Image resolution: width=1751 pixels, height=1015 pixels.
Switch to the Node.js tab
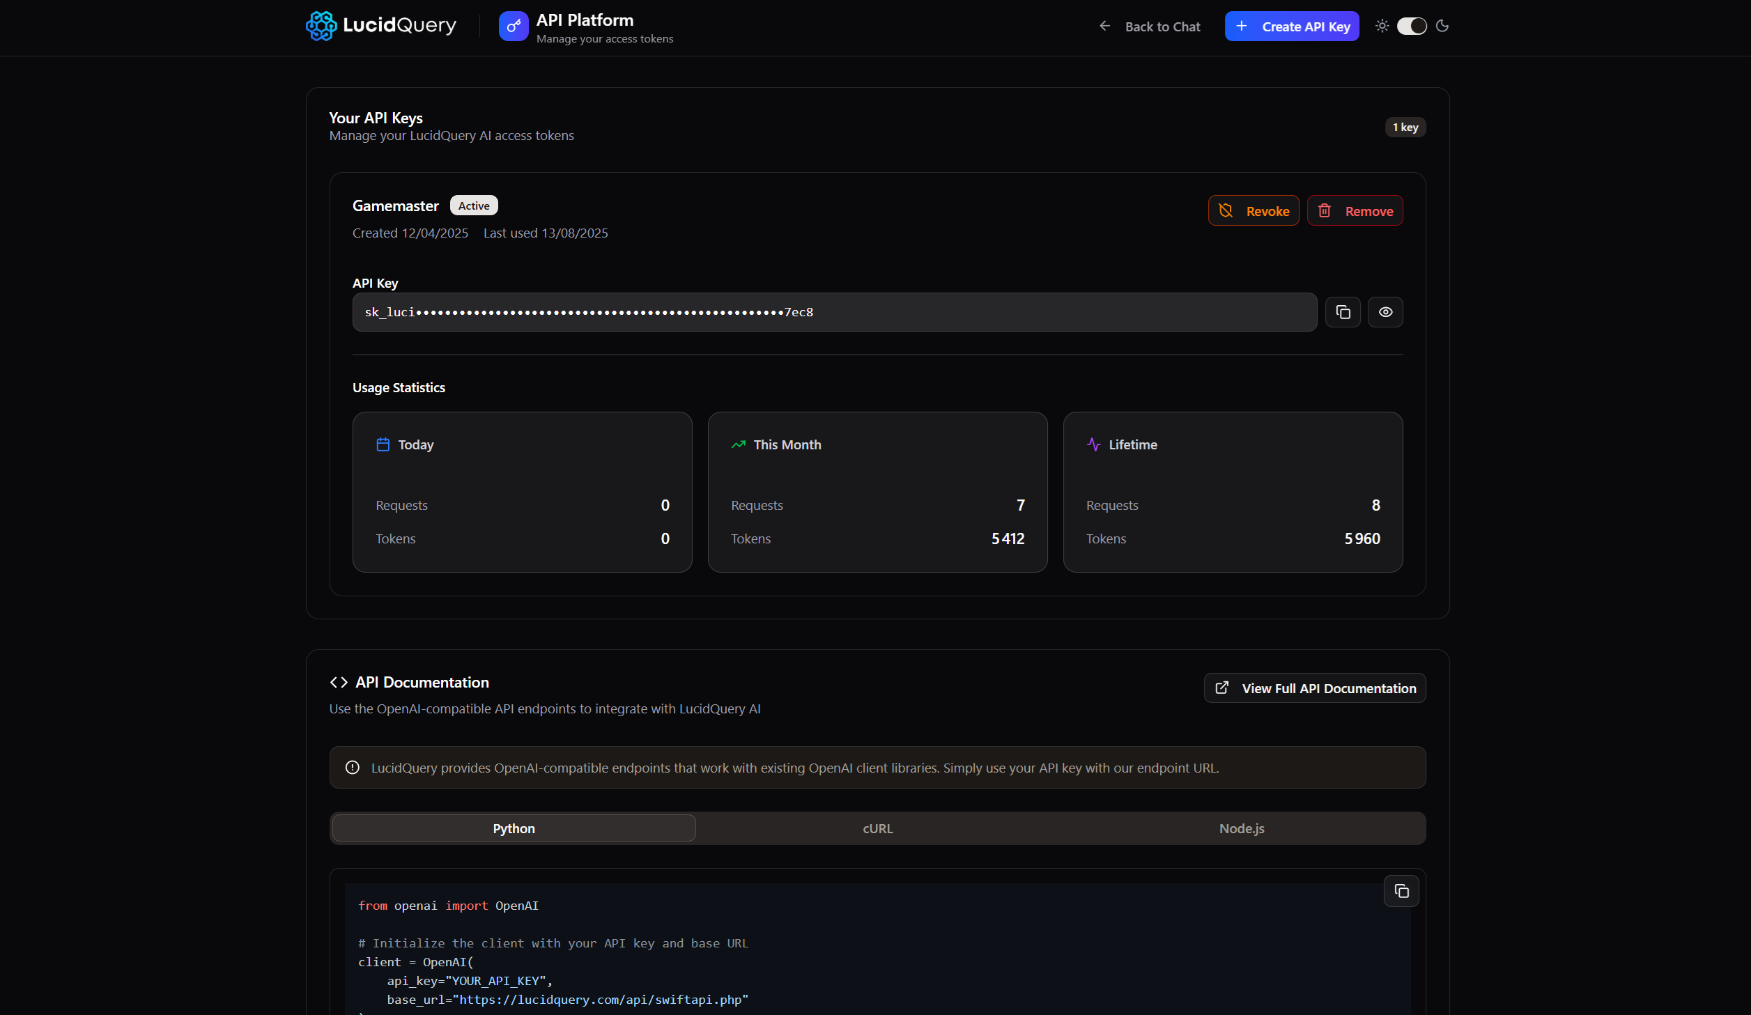coord(1241,828)
